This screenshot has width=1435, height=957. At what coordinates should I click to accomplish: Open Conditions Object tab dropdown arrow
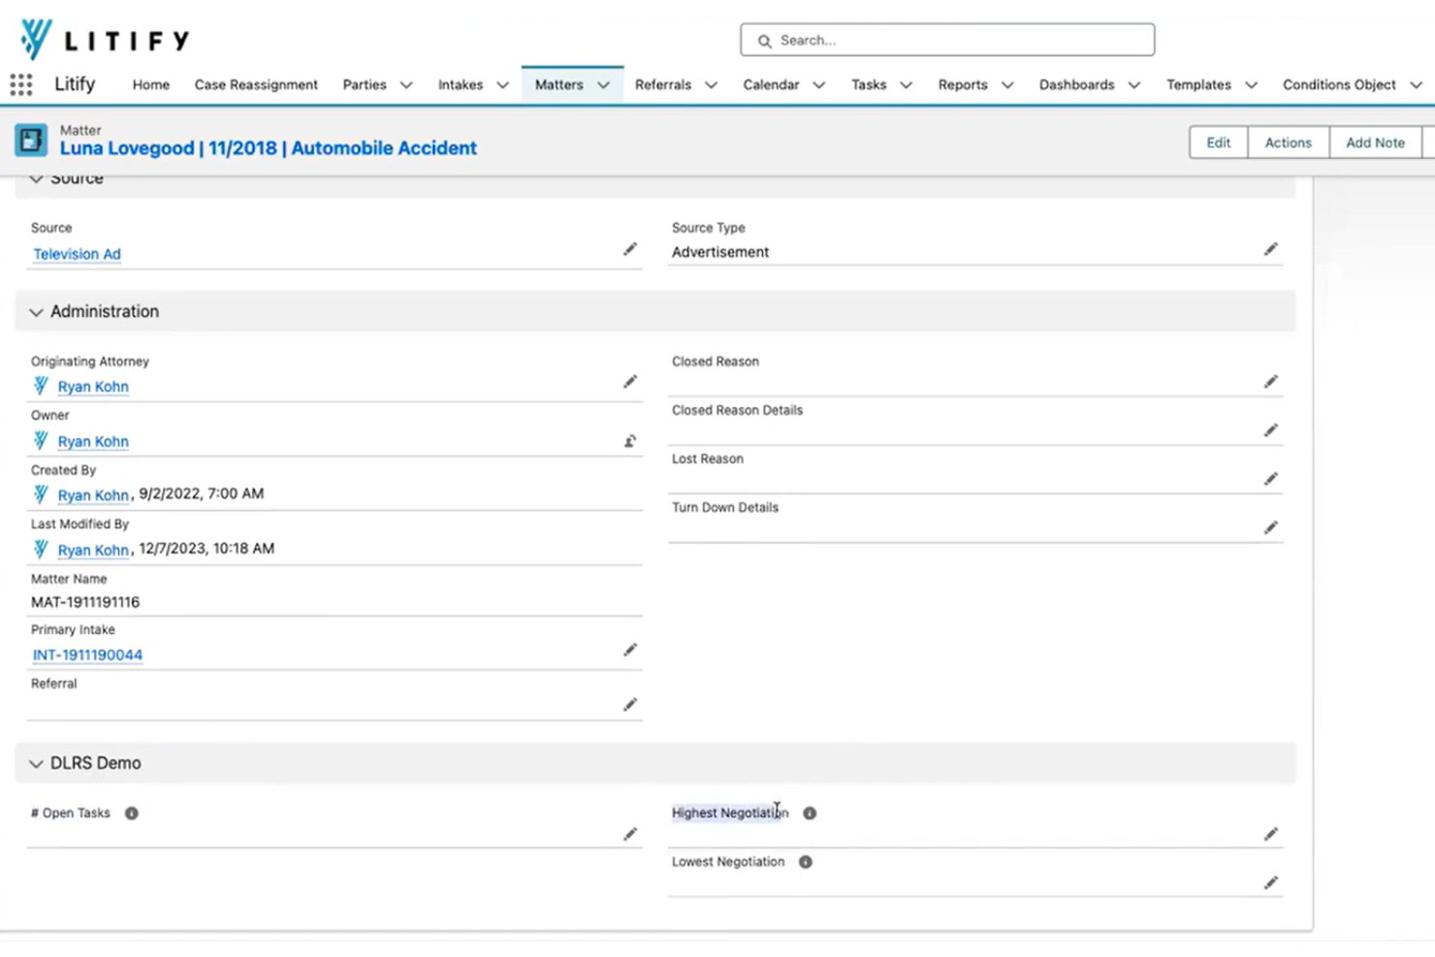(1416, 85)
